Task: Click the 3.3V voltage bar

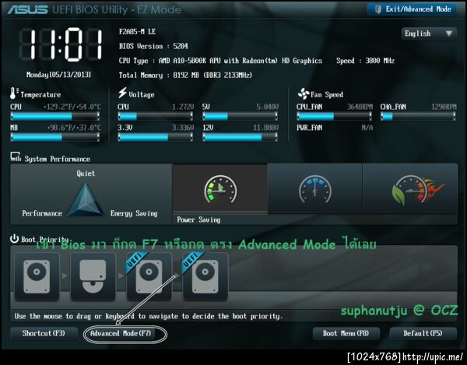Action: tap(155, 137)
